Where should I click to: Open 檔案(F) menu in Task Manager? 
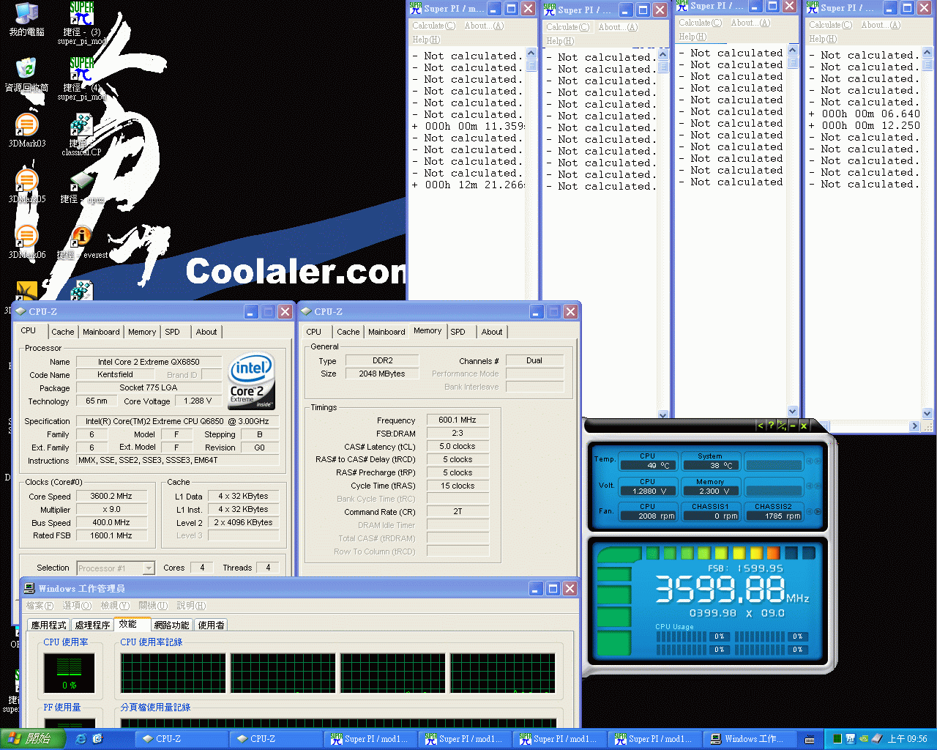pyautogui.click(x=40, y=606)
